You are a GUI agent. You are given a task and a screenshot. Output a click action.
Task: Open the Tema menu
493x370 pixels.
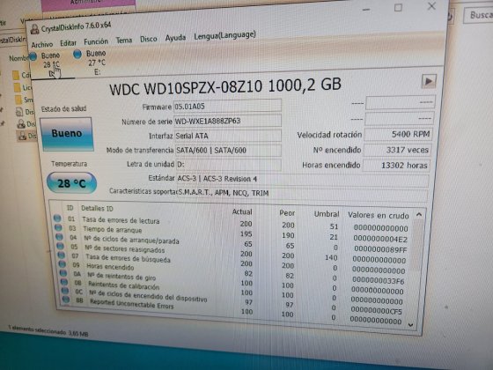point(124,41)
